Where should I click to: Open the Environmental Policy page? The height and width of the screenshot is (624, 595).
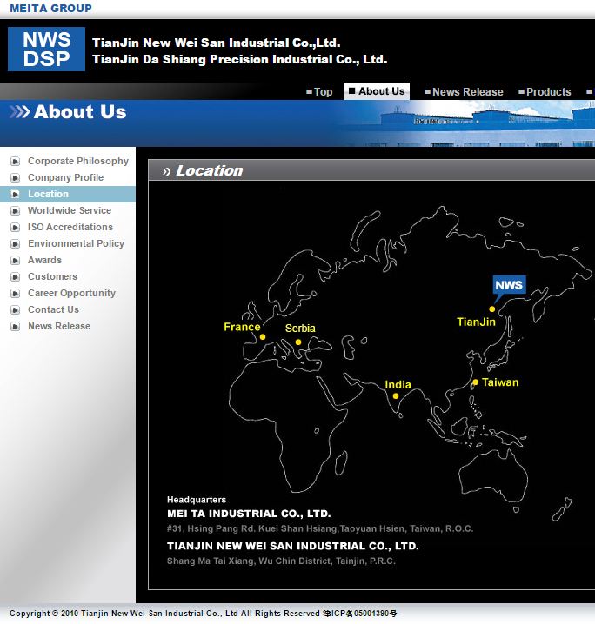tap(76, 244)
